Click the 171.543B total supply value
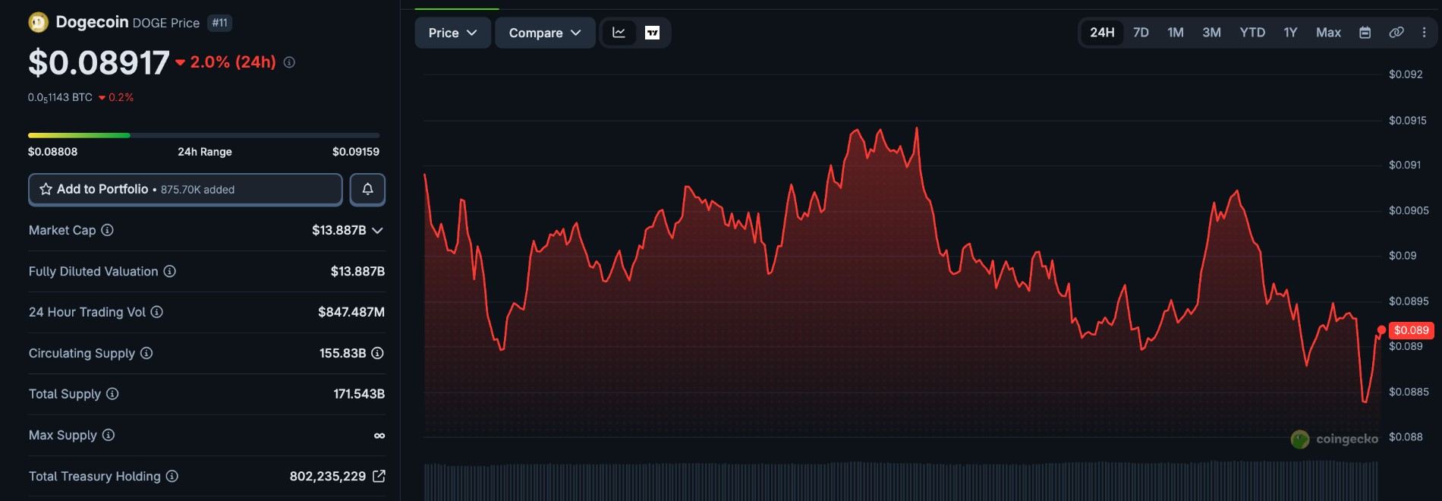The image size is (1442, 501). 359,394
